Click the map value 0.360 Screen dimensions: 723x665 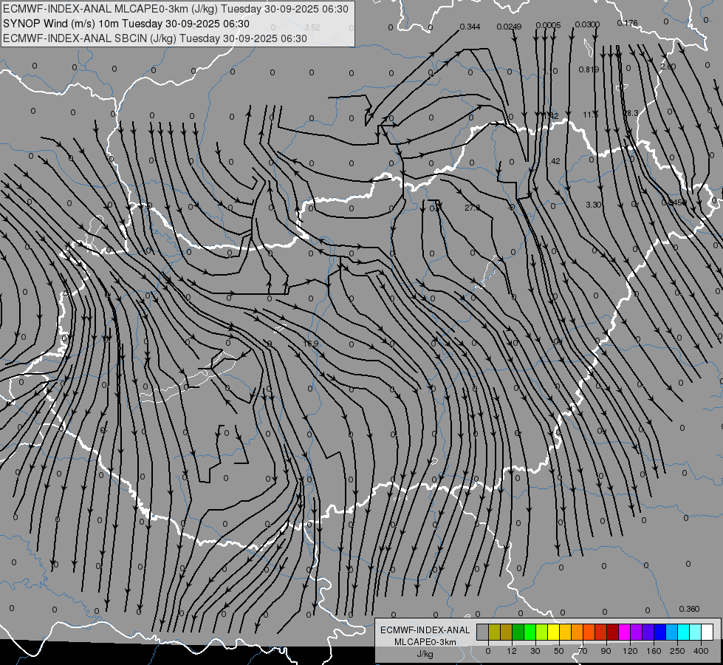coord(689,609)
